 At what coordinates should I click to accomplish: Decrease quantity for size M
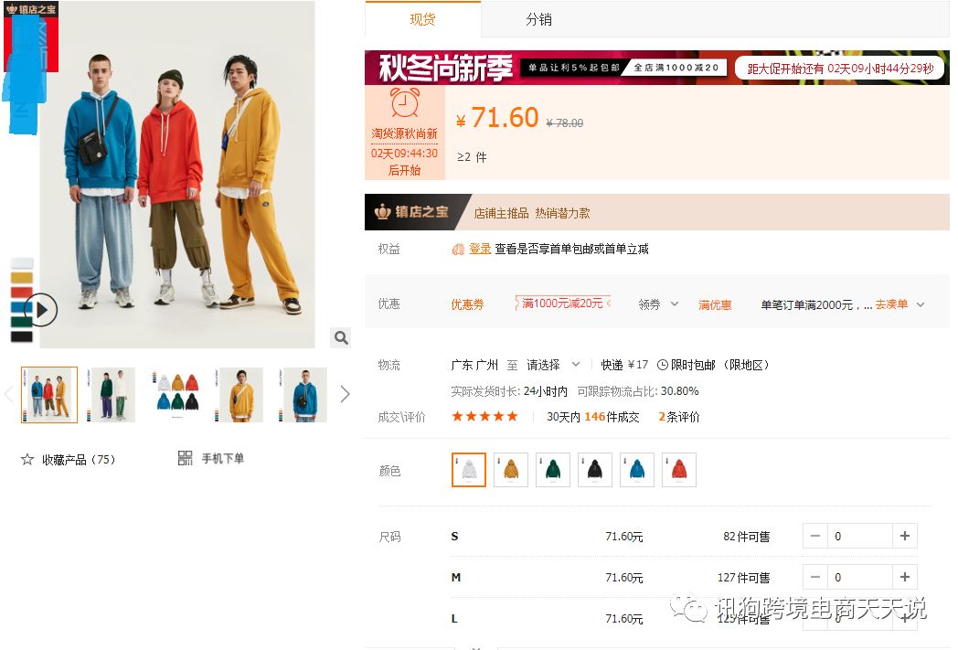(x=815, y=577)
